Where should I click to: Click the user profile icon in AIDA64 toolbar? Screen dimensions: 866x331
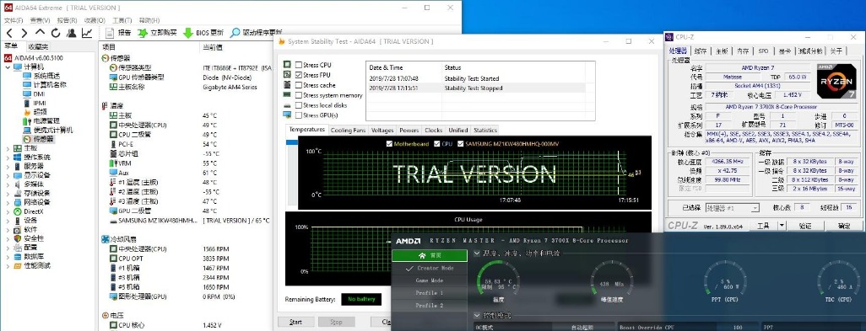(71, 33)
